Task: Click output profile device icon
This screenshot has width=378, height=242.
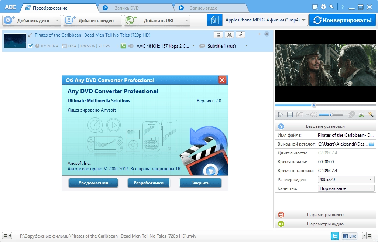Action: (x=214, y=20)
